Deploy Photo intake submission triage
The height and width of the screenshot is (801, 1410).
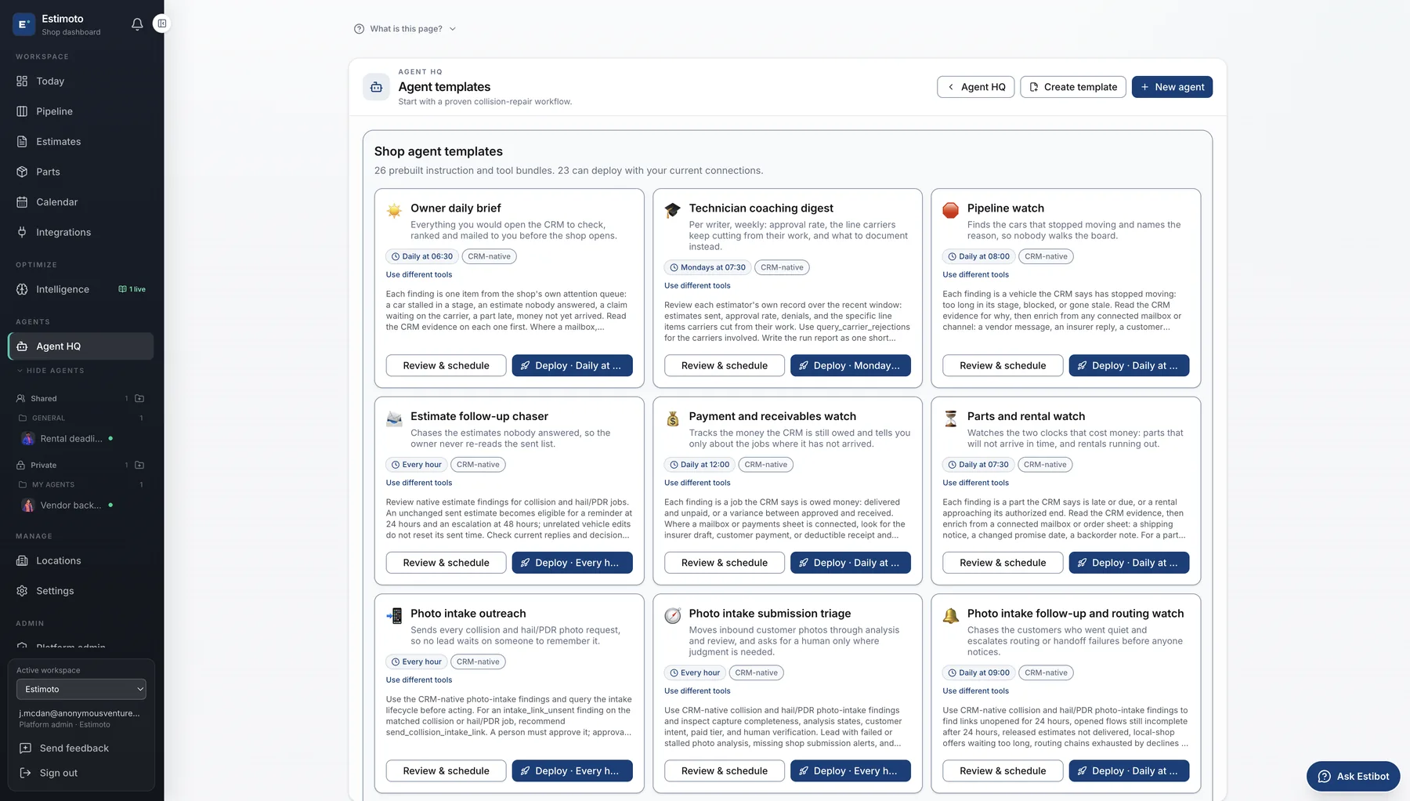850,771
